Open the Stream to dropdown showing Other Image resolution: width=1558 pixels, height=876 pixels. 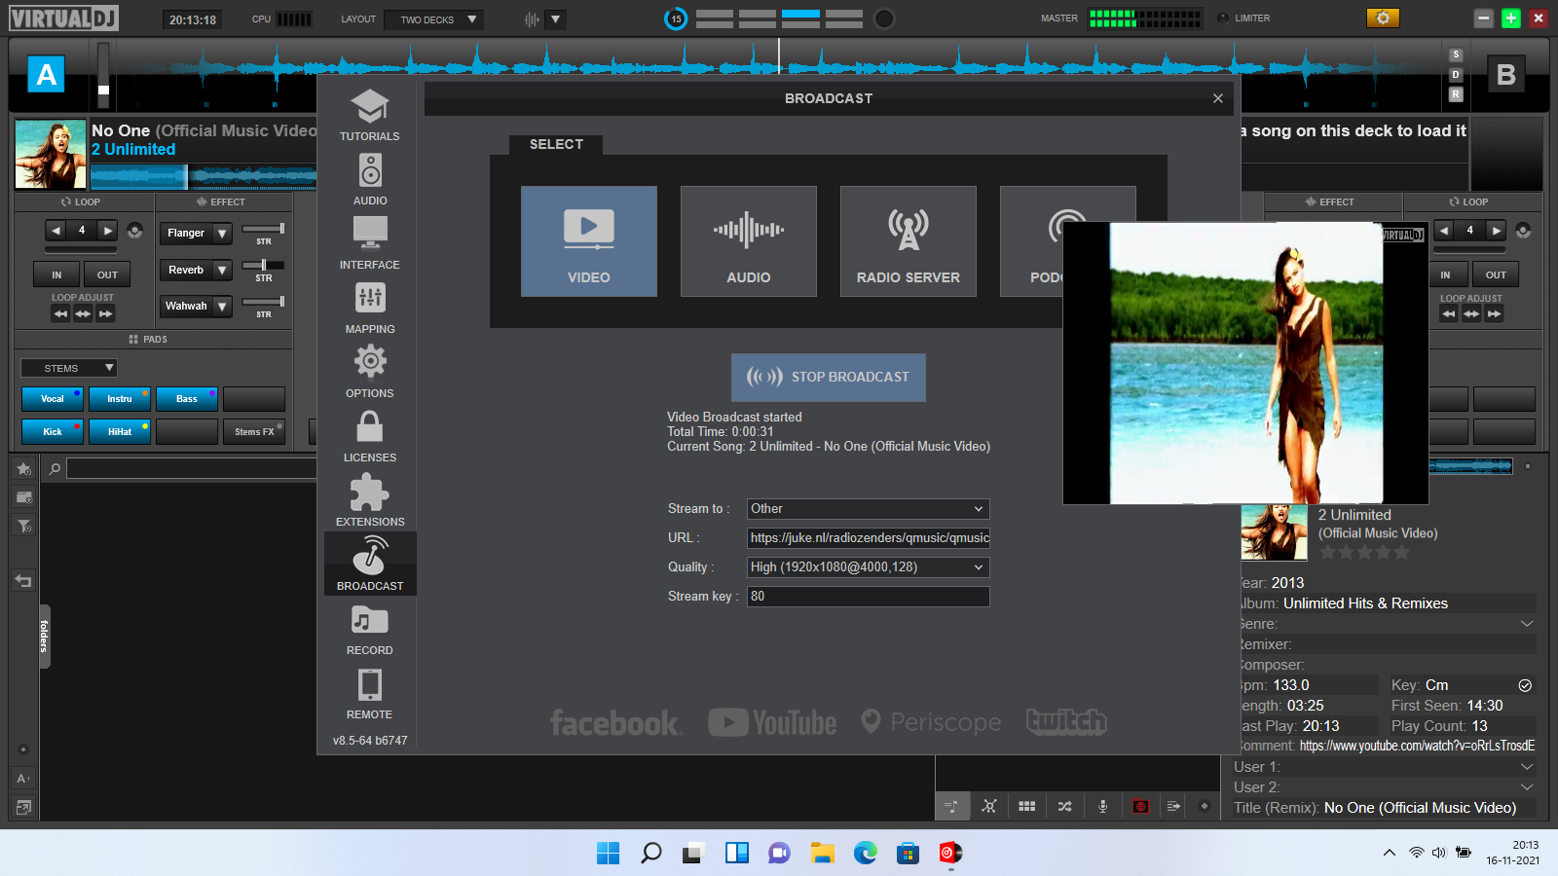(x=869, y=509)
